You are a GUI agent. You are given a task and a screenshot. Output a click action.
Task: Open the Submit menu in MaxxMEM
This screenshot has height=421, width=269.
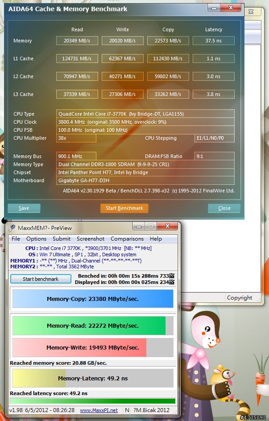click(x=62, y=239)
